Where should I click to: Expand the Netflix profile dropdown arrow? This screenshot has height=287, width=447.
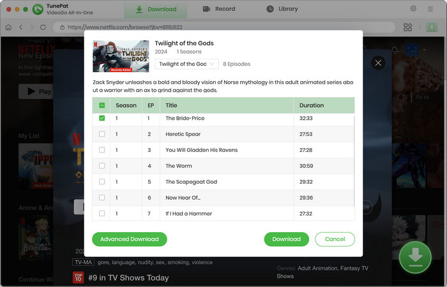pyautogui.click(x=425, y=50)
